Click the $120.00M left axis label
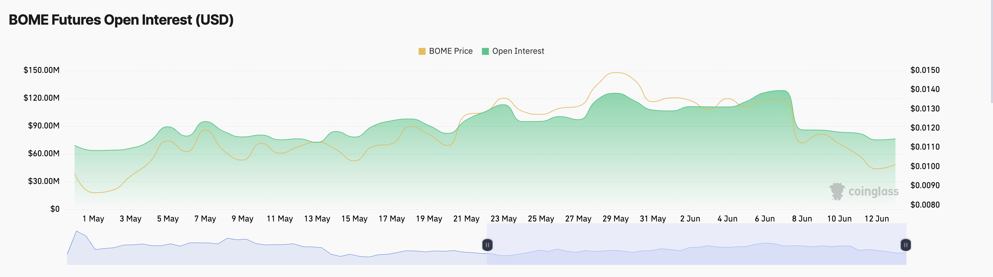The image size is (993, 277). click(x=41, y=98)
